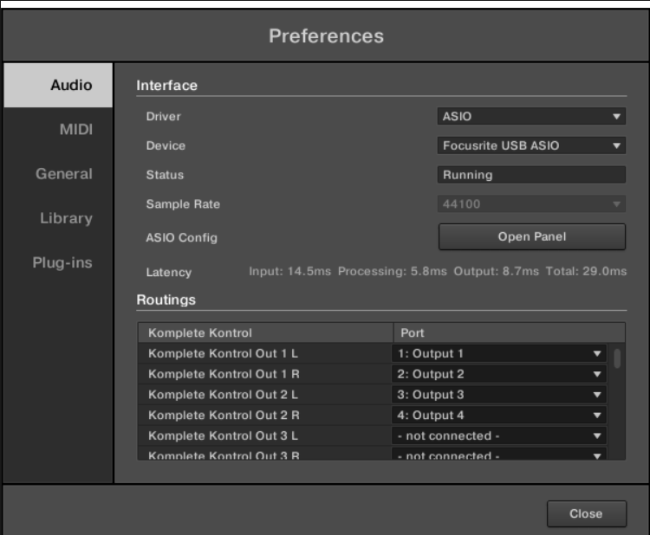Select the Komplete Kontrol Out 3 L row label
This screenshot has width=650, height=535.
pyautogui.click(x=223, y=435)
